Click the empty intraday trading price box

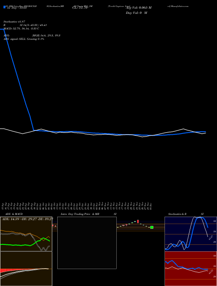[x=87, y=243]
